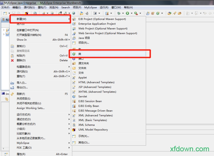Click the red X delete icon
The height and width of the screenshot is (156, 214).
(12, 61)
